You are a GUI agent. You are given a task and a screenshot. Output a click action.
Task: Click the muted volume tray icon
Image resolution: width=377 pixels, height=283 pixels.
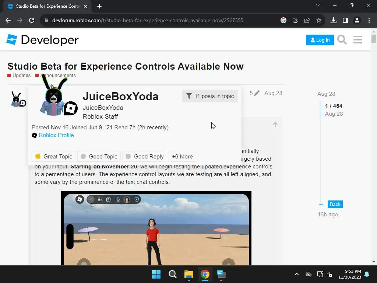coord(330,274)
